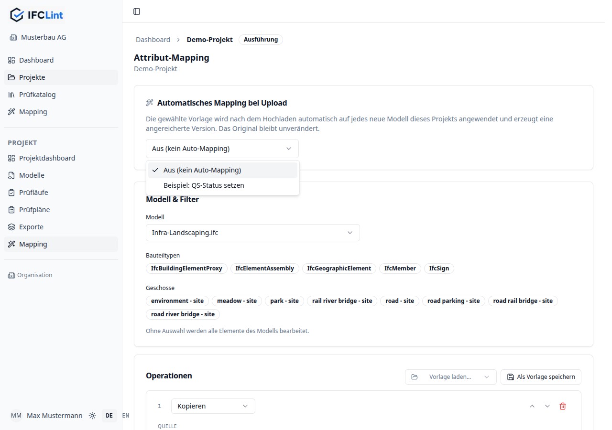Click the Exporte layers icon
The image size is (612, 430).
coord(11,227)
